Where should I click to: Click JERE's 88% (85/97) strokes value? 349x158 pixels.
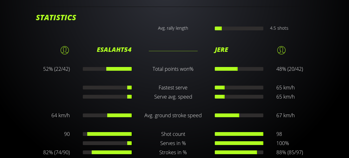coord(290,152)
